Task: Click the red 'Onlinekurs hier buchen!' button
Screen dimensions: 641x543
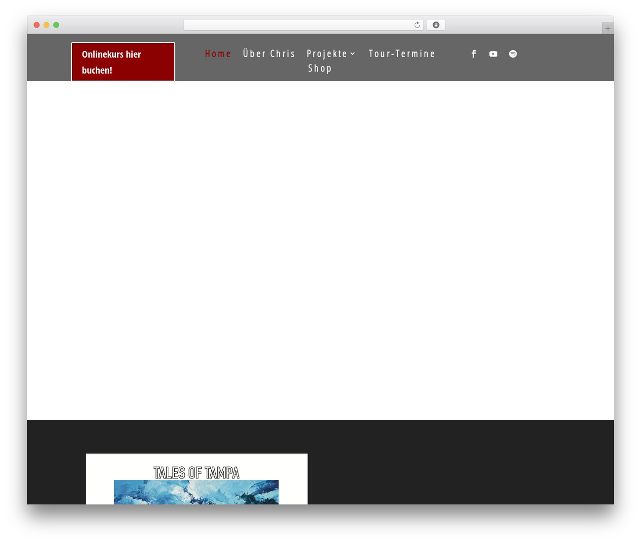Action: tap(123, 62)
